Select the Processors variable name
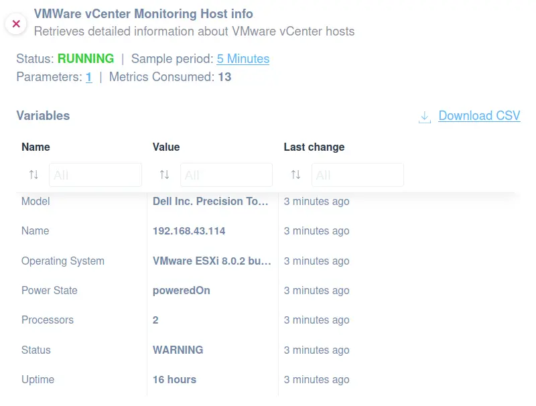The height and width of the screenshot is (406, 536). coord(48,320)
